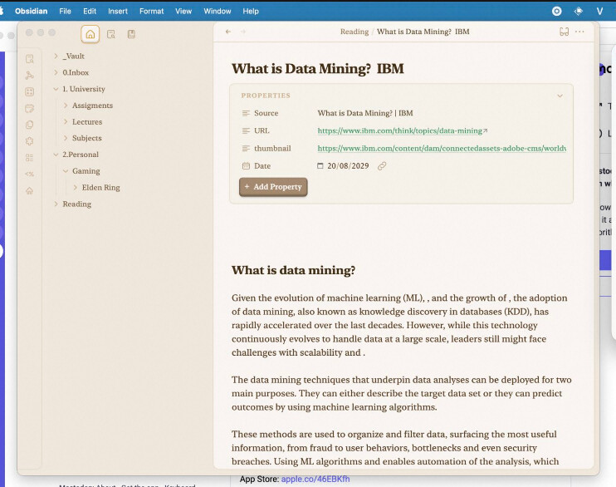Open the Insert menu in menu bar
Screen dimensions: 616x487
click(x=117, y=12)
